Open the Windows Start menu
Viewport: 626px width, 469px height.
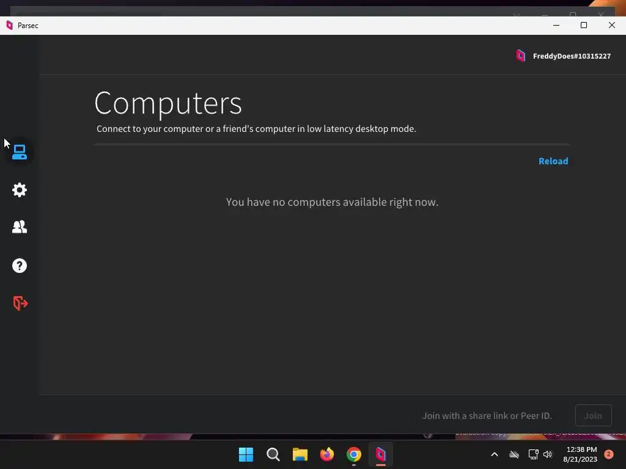click(246, 454)
